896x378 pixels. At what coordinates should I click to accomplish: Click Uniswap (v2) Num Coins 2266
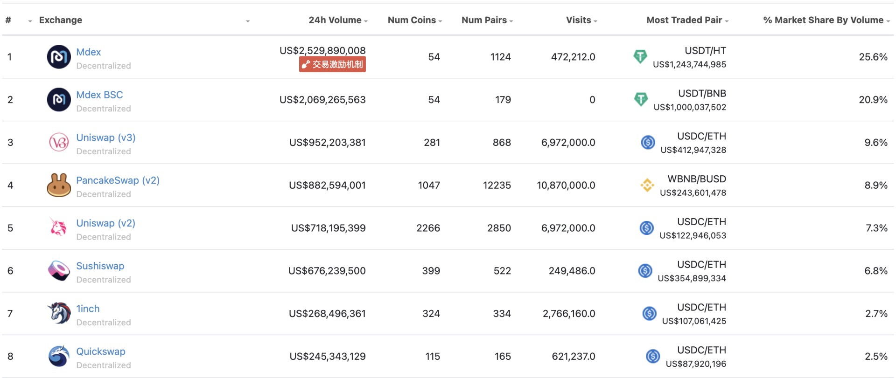(x=428, y=228)
